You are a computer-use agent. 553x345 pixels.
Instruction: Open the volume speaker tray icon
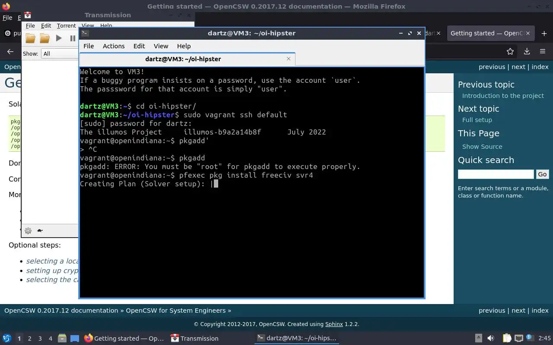point(491,339)
